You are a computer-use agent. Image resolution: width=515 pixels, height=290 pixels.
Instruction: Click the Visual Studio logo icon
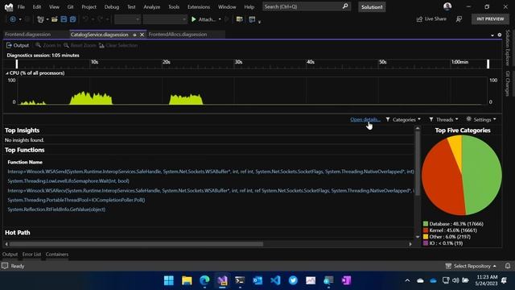coord(9,7)
